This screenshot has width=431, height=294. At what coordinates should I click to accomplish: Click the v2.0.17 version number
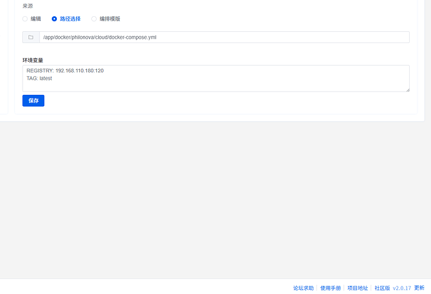(x=402, y=288)
